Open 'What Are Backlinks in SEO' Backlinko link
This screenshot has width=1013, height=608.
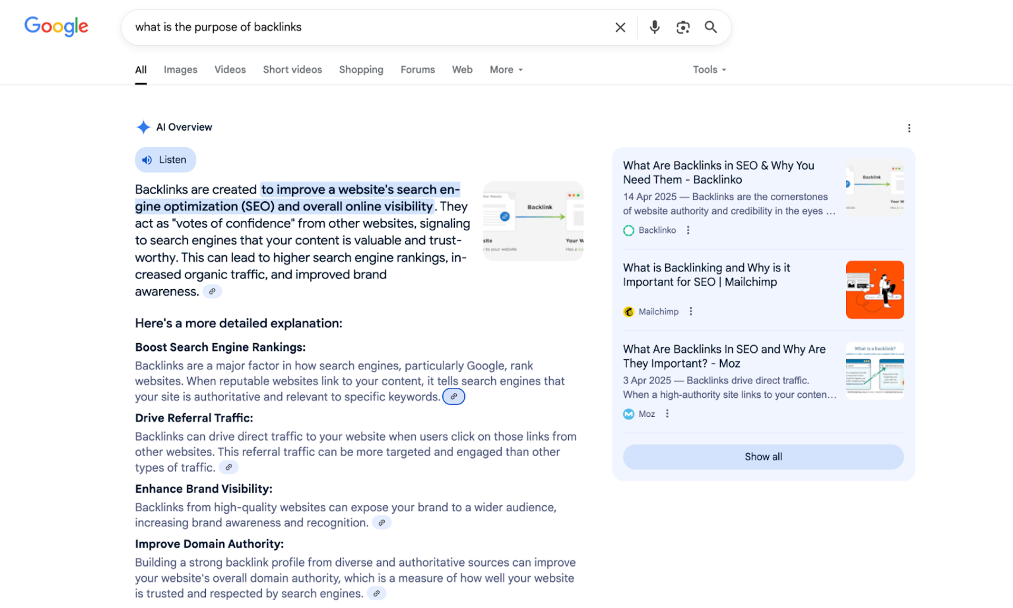coord(719,172)
